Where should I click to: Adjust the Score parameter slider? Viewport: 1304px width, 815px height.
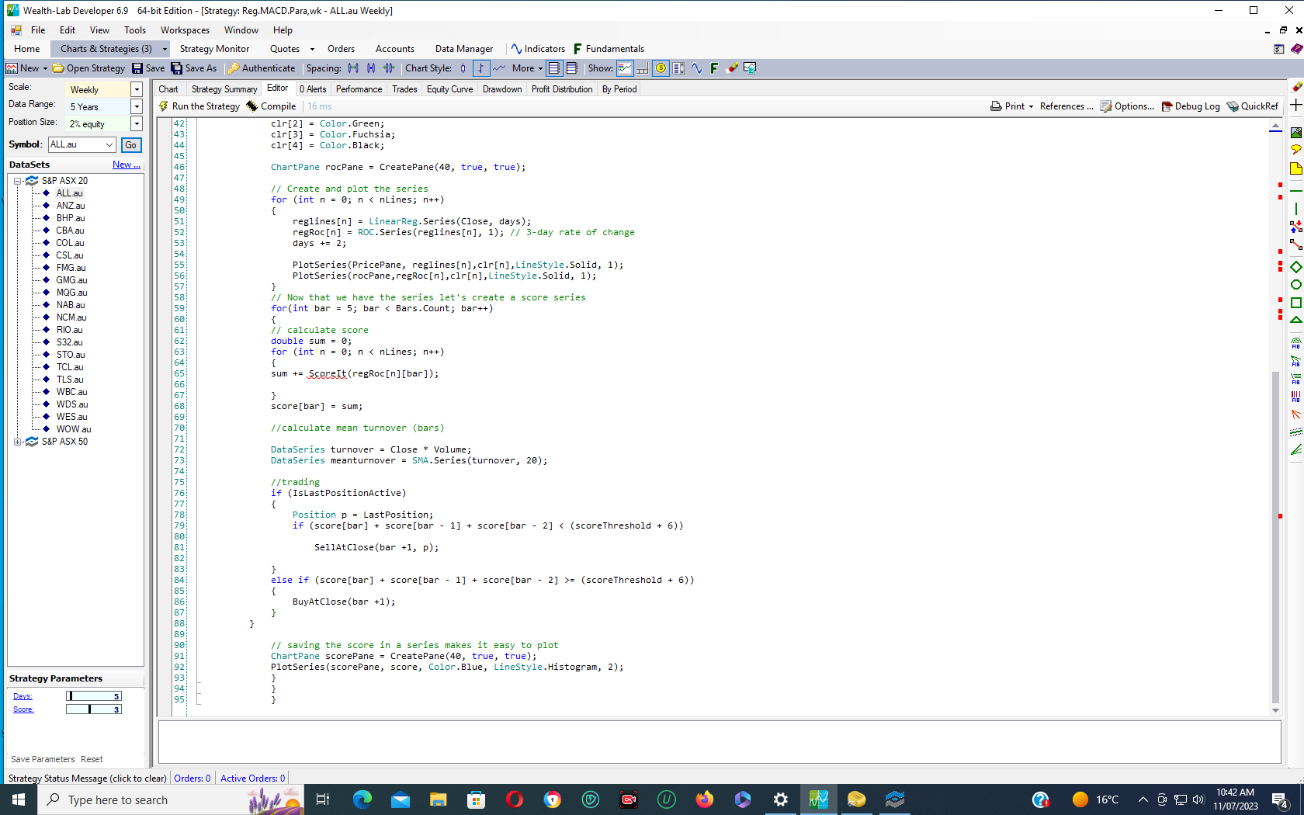click(x=94, y=709)
